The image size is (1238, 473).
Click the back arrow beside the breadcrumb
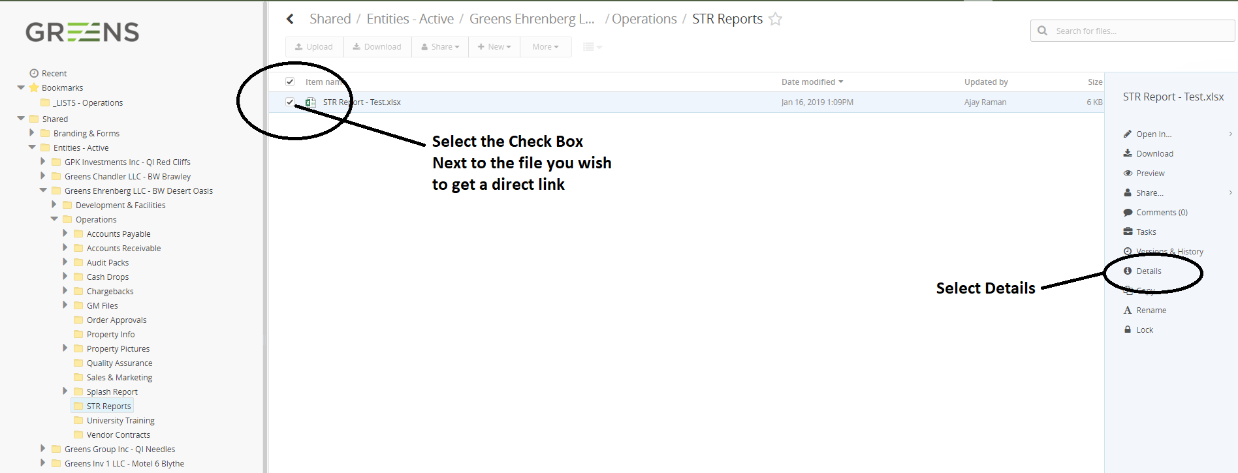point(291,20)
